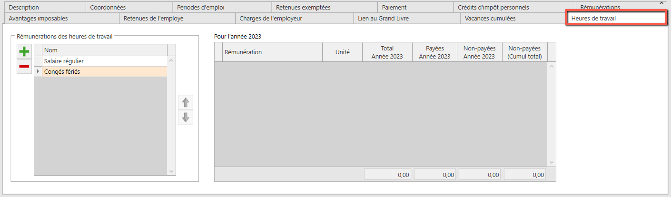Open the Vacances cumulées tab
The width and height of the screenshot is (671, 197).
click(x=513, y=19)
